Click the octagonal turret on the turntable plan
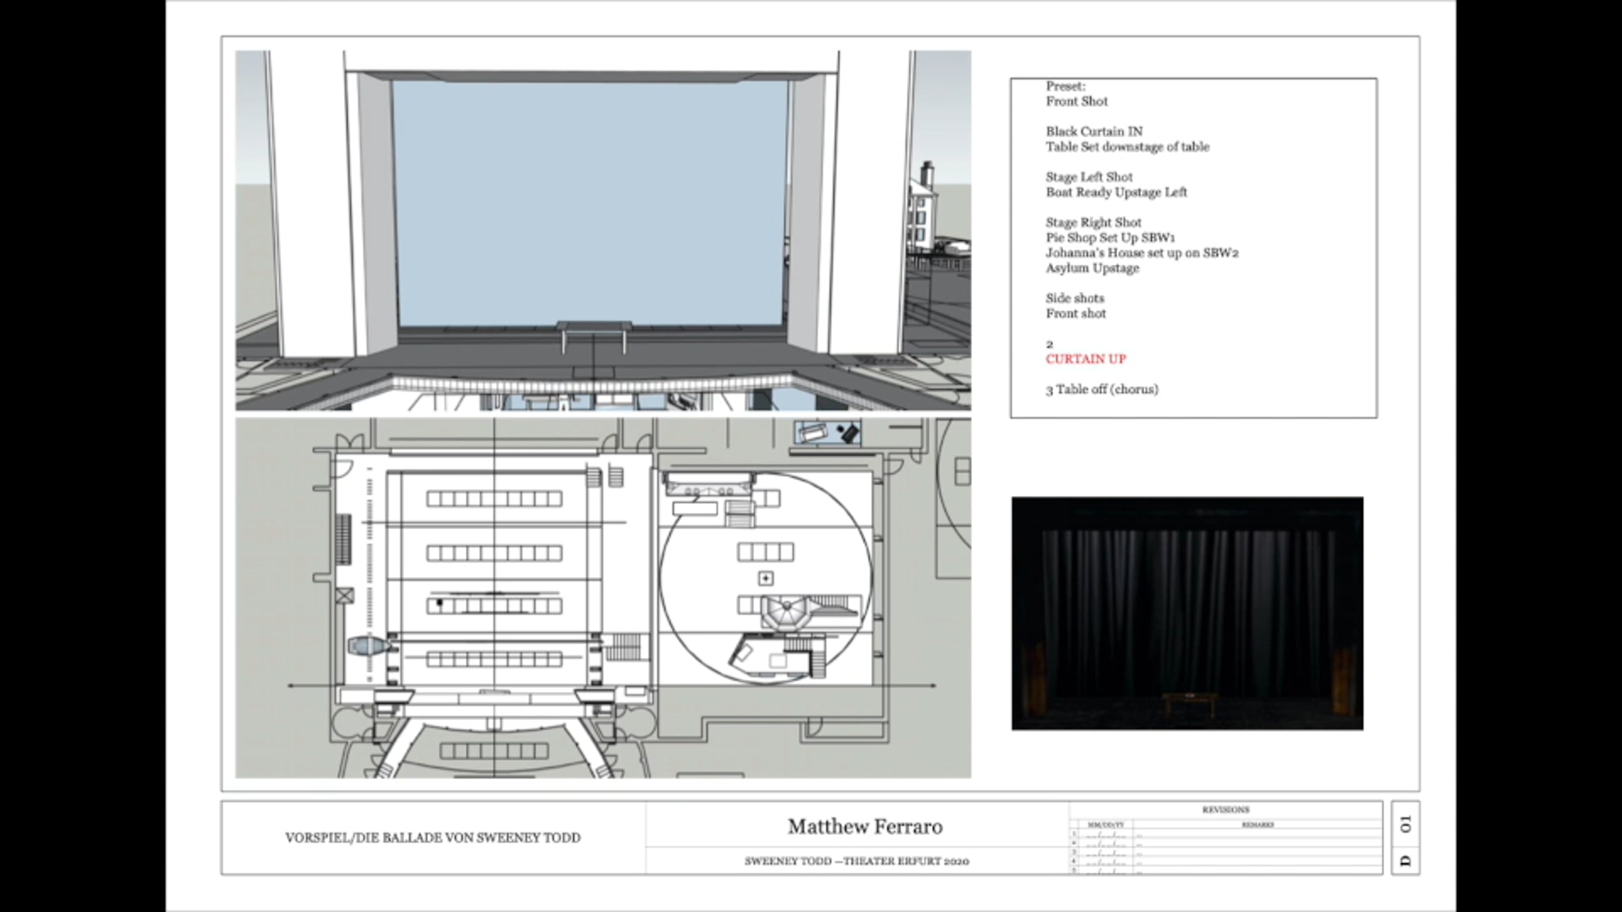 point(787,613)
